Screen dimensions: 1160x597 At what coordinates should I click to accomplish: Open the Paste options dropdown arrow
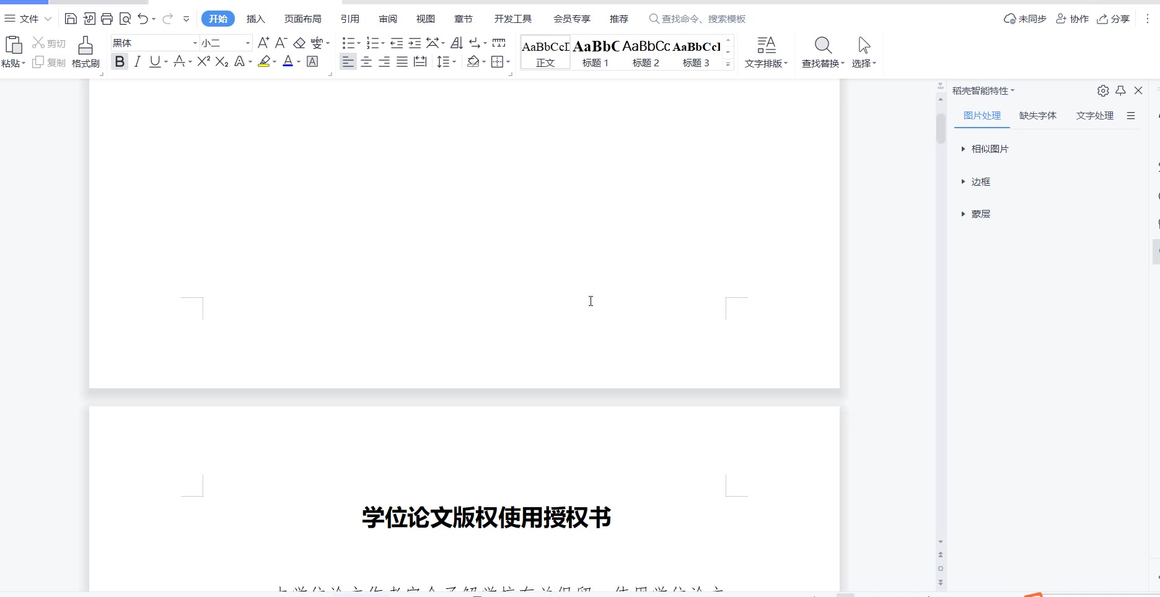[23, 63]
